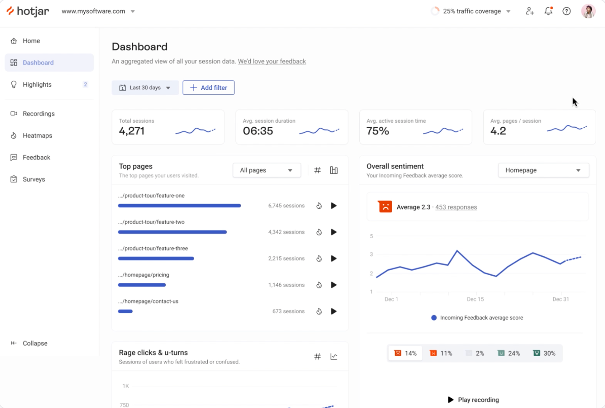This screenshot has width=605, height=408.
Task: Play recordings for product-tour/feature-two
Action: click(334, 232)
